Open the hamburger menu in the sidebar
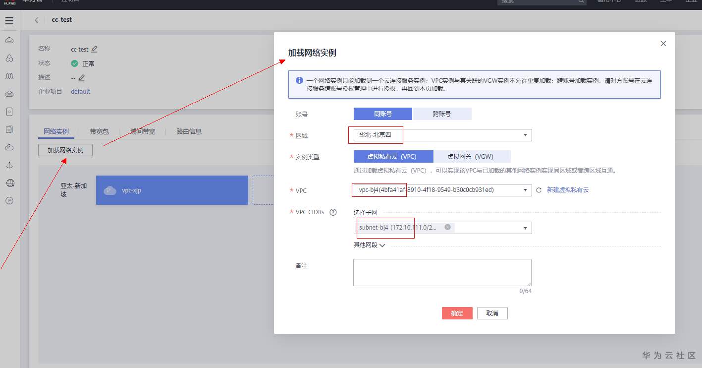Viewport: 702px width, 368px height. pos(9,21)
